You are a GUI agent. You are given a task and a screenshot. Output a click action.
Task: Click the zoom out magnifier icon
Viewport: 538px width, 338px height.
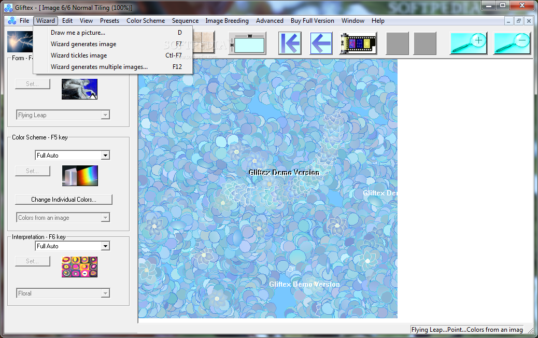[512, 43]
